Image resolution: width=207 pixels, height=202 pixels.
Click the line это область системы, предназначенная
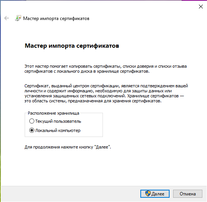coord(93,101)
